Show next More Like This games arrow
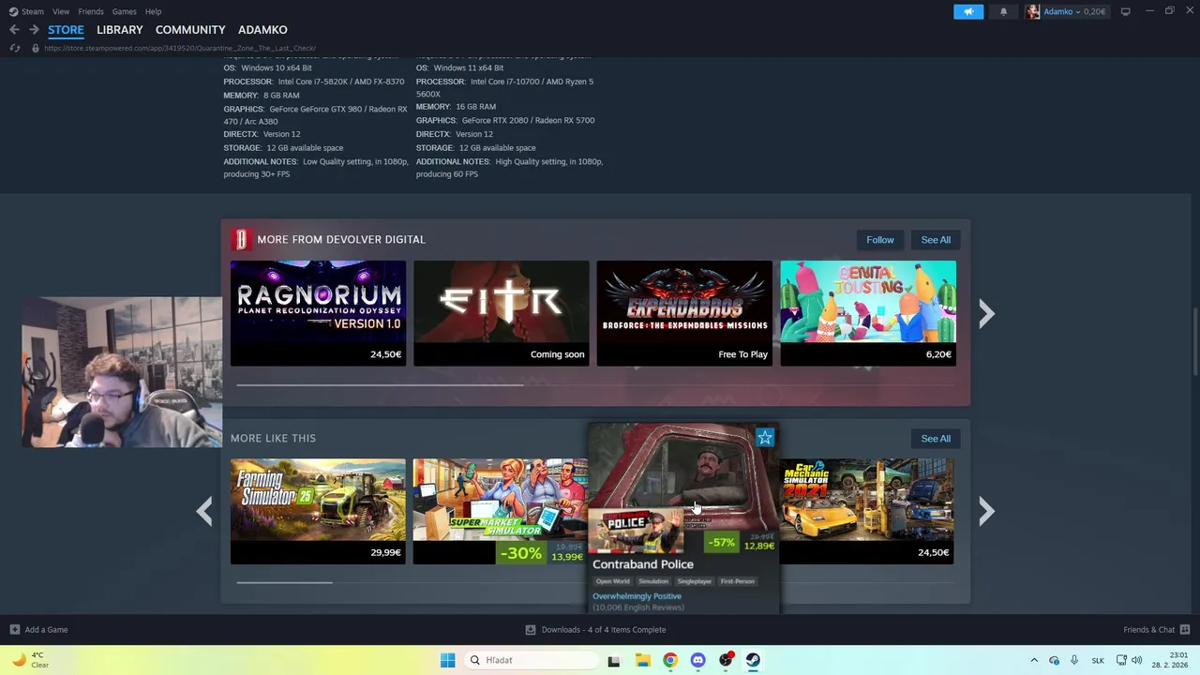The image size is (1200, 675). click(985, 511)
